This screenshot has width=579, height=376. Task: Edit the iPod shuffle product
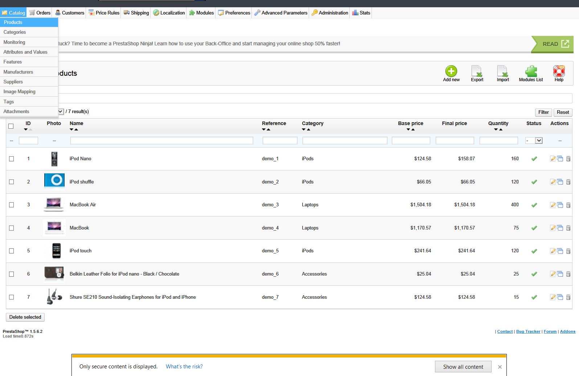tap(553, 182)
